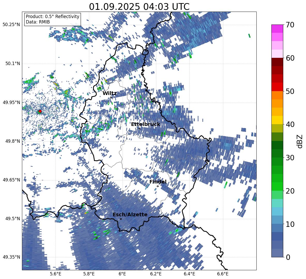Click the Wiltz city label
Viewport: 306px width, 279px height.
click(x=110, y=93)
